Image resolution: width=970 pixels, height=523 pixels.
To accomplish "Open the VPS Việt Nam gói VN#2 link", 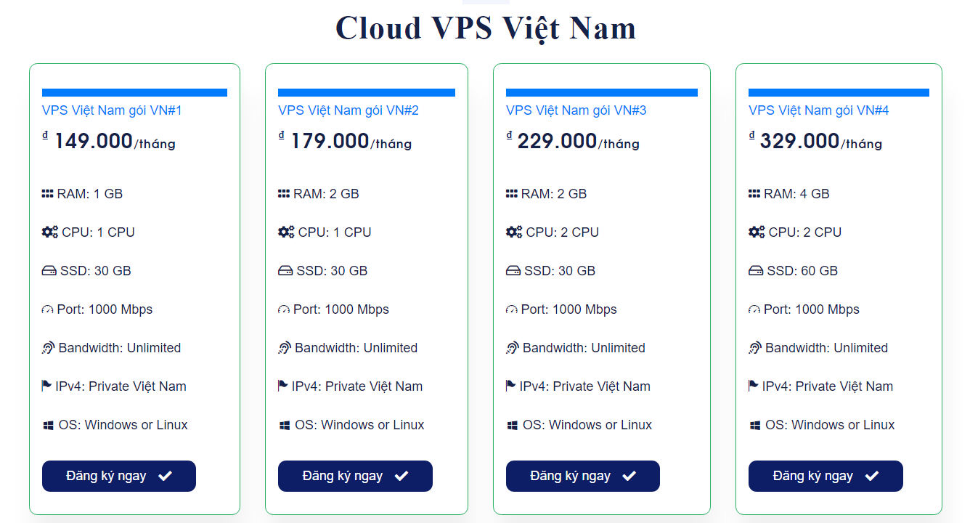I will (x=348, y=110).
